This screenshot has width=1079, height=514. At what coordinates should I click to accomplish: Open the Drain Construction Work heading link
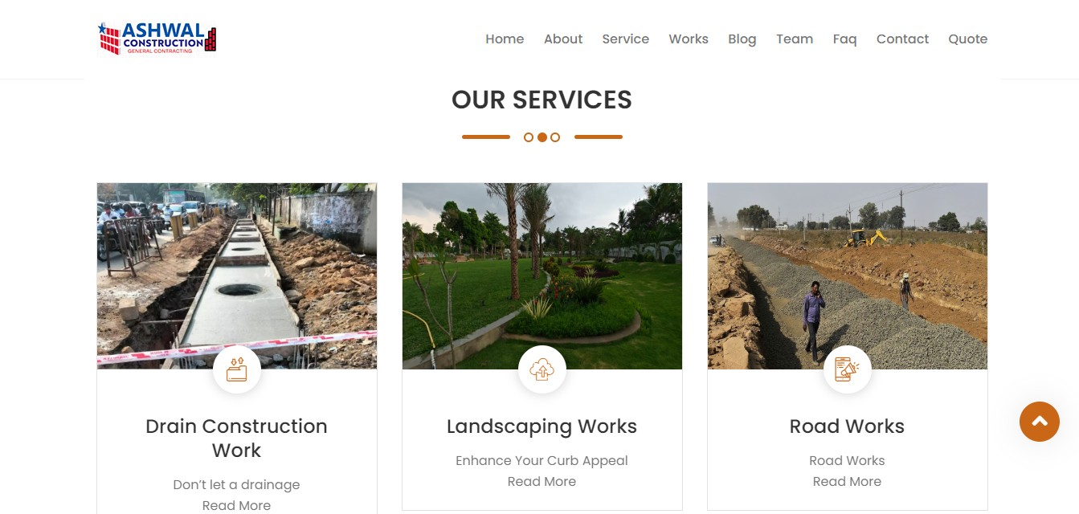pos(237,439)
